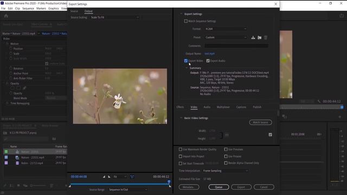Click Nature - 23551 sequence icon in Project panel

17,152
